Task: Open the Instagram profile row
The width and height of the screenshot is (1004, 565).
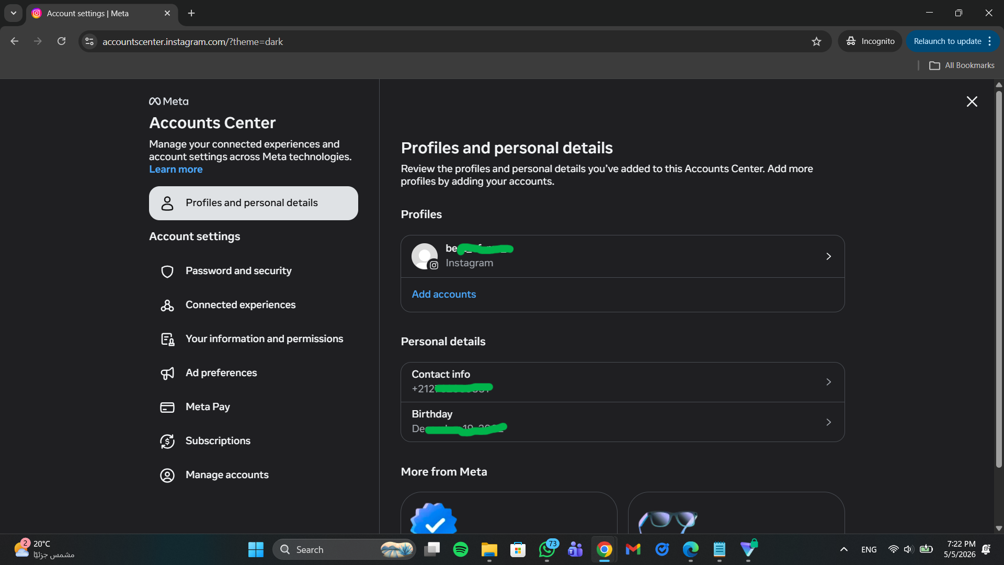Action: pos(622,256)
